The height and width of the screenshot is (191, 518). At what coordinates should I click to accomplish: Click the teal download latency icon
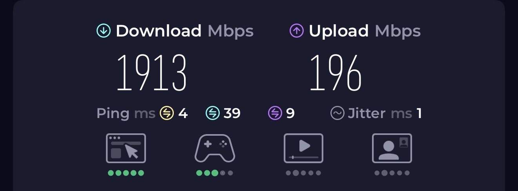pos(213,113)
